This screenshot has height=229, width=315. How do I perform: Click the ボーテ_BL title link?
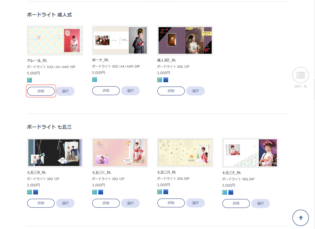click(x=100, y=60)
